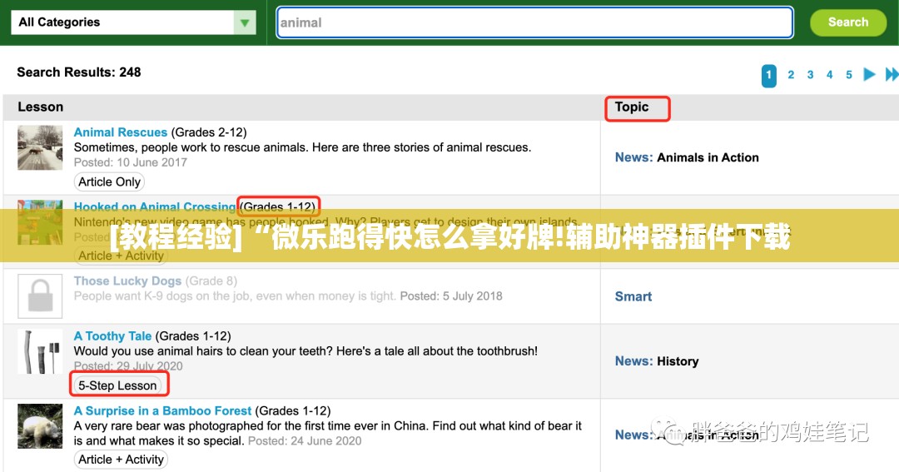
Task: Open the News: History topic link
Action: (657, 361)
